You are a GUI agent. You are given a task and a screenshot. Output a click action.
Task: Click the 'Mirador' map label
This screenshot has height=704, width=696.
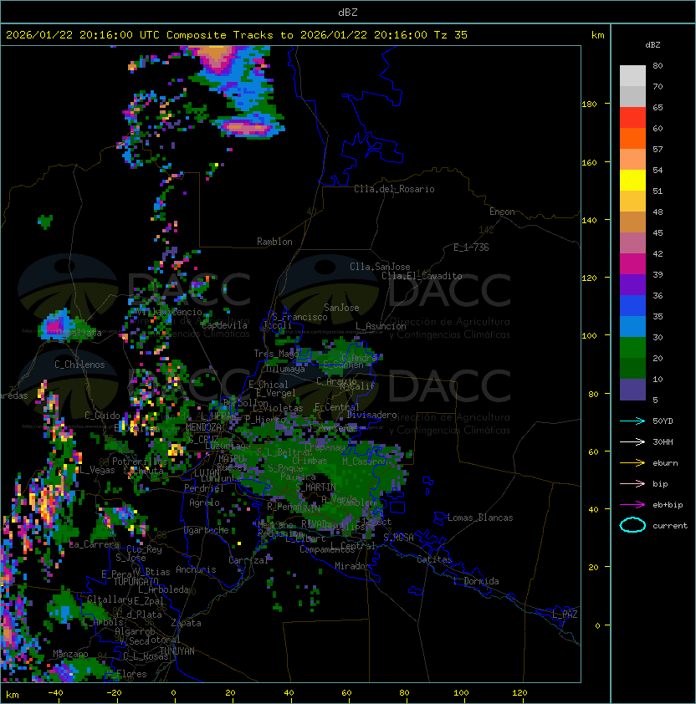[353, 566]
